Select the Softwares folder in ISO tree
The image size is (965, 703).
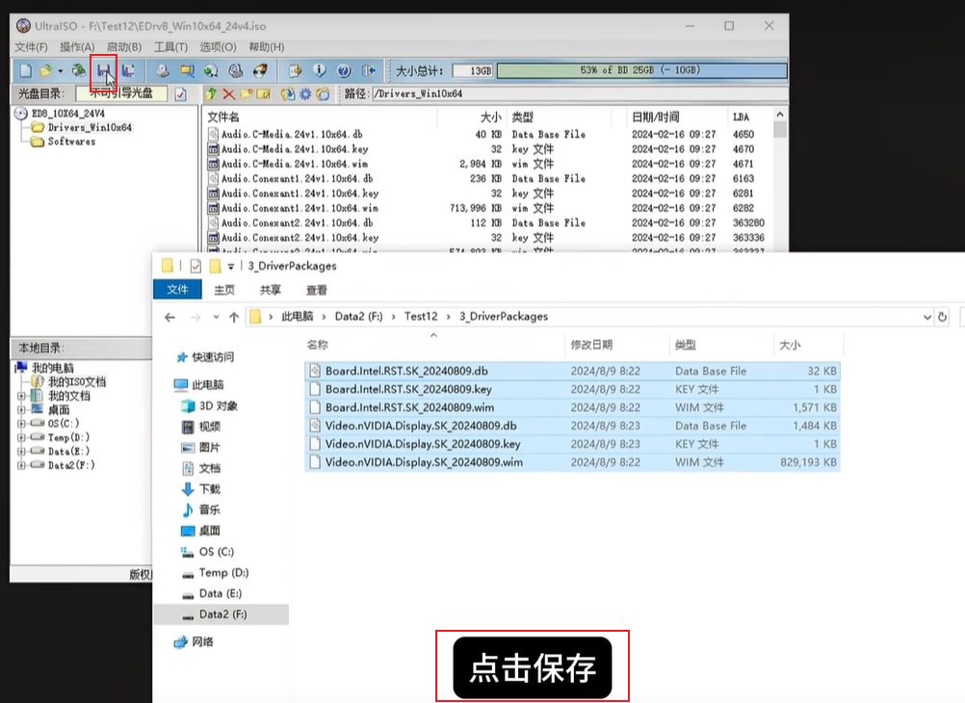pyautogui.click(x=71, y=142)
